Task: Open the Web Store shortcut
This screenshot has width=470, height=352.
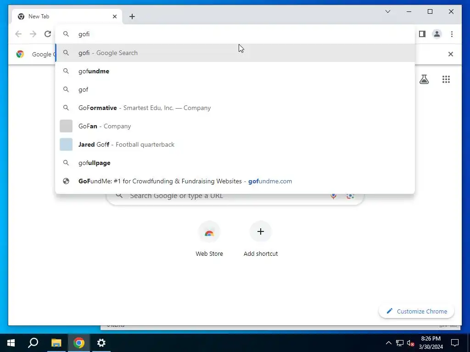Action: (209, 239)
